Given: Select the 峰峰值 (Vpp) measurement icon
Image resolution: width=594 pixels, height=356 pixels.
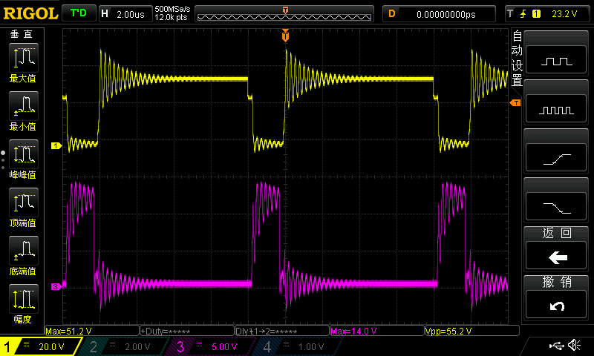Looking at the screenshot, I should point(24,154).
